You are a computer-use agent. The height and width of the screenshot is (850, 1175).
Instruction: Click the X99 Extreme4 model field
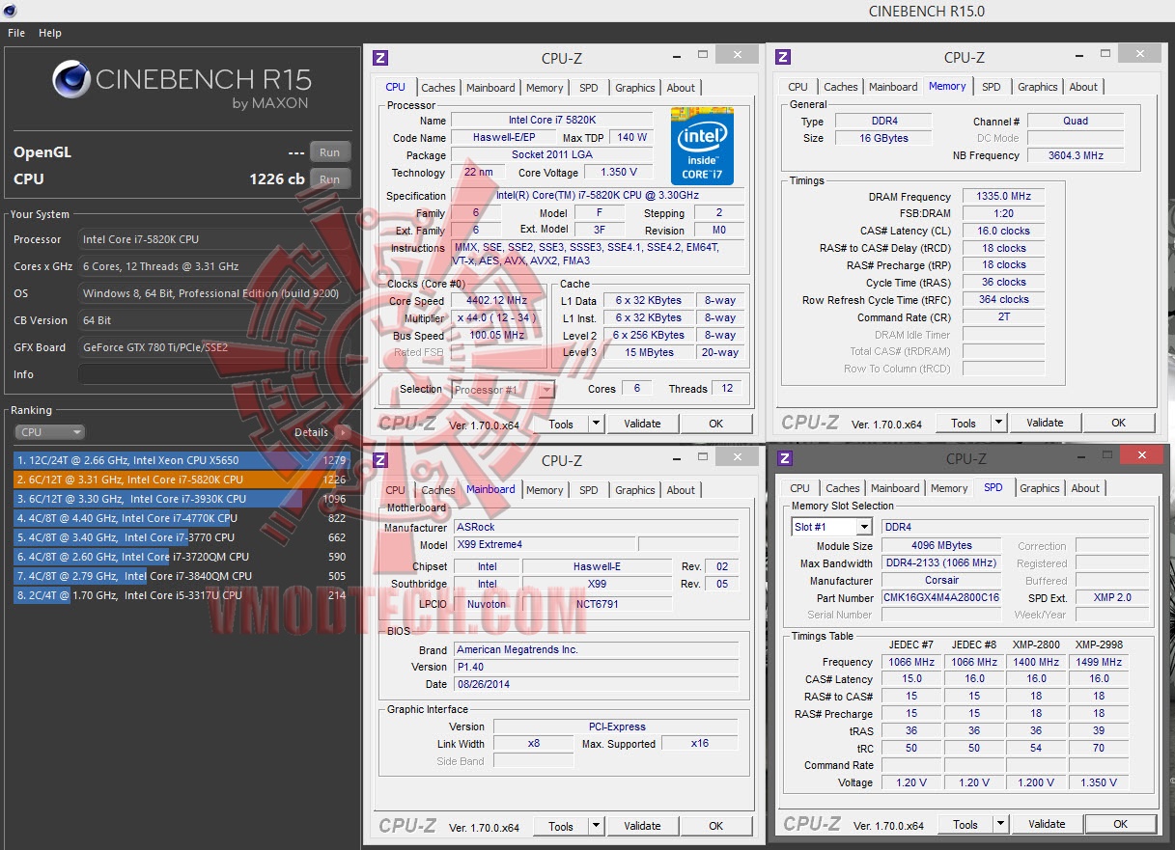coord(545,545)
